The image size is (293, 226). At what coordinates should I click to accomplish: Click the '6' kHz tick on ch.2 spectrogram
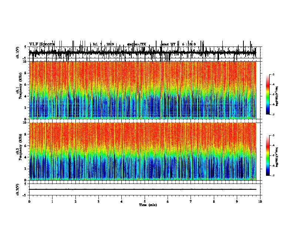(26, 146)
